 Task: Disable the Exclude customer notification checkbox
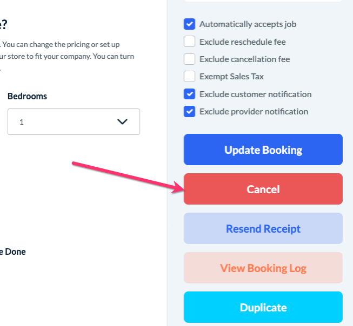[x=189, y=94]
